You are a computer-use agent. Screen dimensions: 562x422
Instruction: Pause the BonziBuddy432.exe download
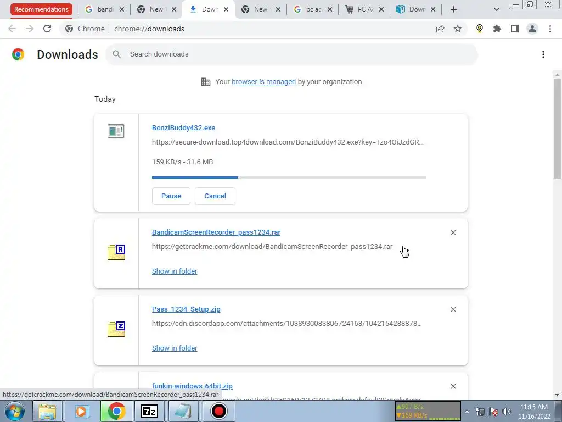click(171, 196)
